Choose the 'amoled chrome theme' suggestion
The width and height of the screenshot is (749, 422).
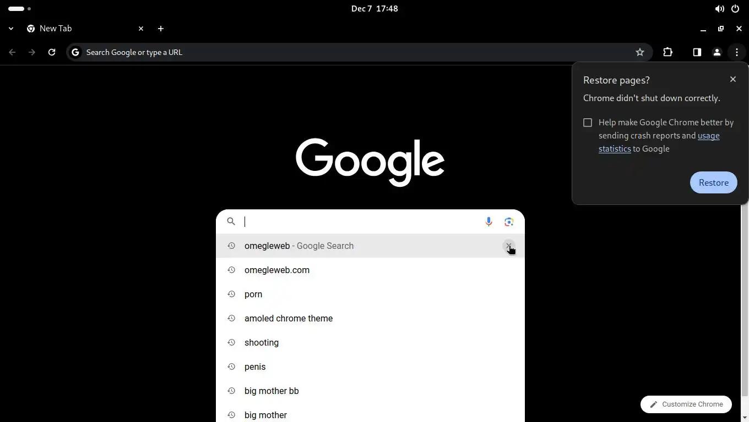coord(370,318)
